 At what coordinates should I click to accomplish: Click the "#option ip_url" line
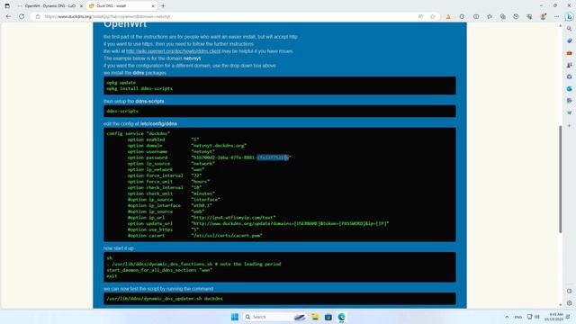point(202,218)
